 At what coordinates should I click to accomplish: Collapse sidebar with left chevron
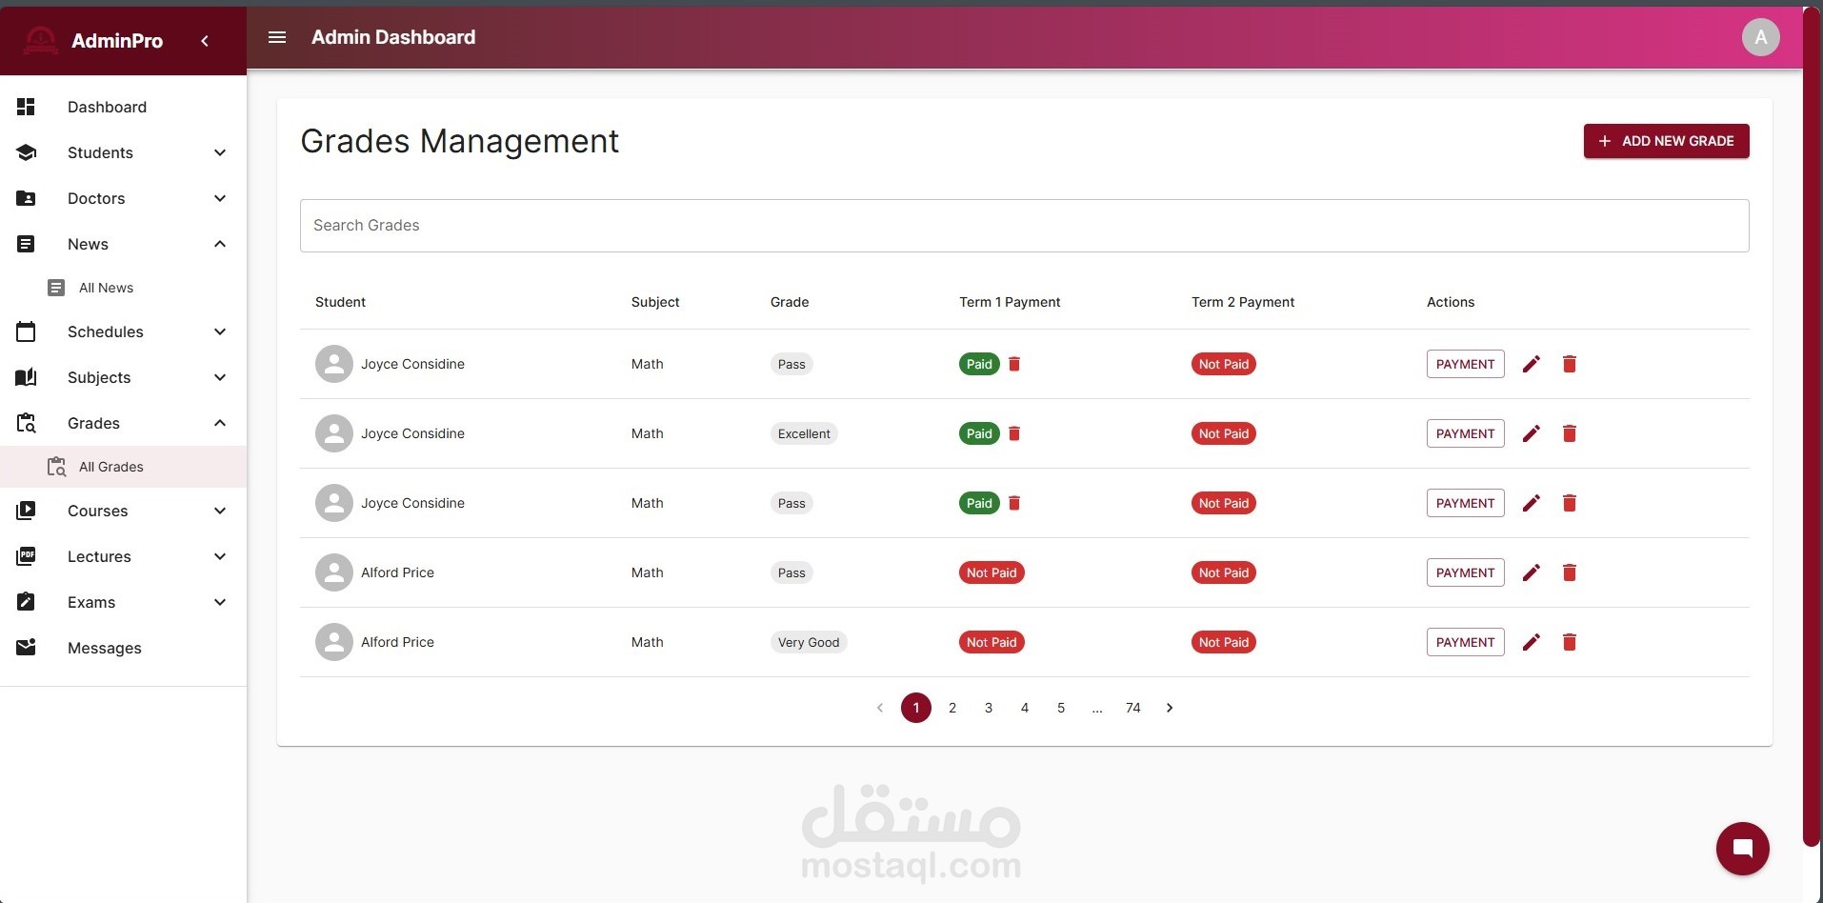click(205, 41)
